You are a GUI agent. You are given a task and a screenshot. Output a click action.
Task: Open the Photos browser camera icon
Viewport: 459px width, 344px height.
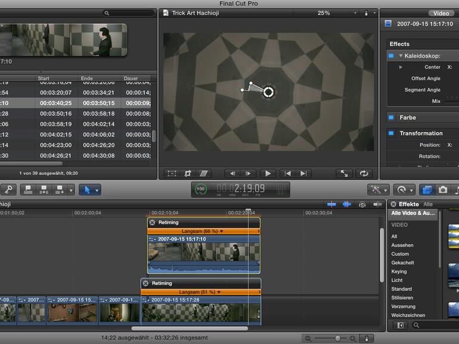coord(443,189)
